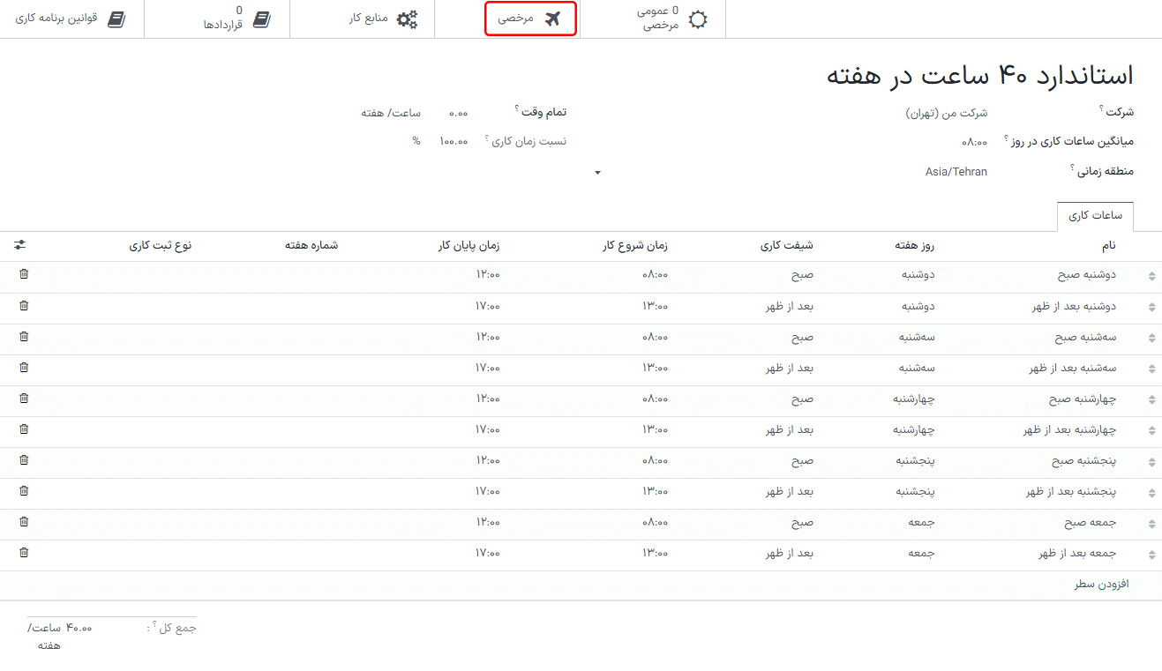Open the highlighted مرخصی smart button

coord(529,18)
